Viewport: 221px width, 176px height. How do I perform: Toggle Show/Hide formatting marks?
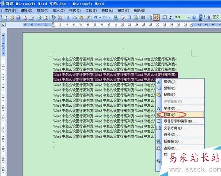(x=171, y=18)
